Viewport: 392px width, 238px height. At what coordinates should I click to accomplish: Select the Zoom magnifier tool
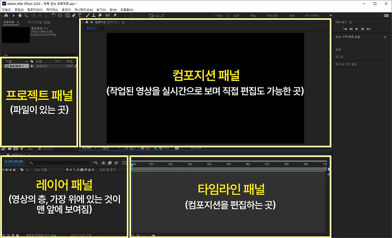click(26, 15)
